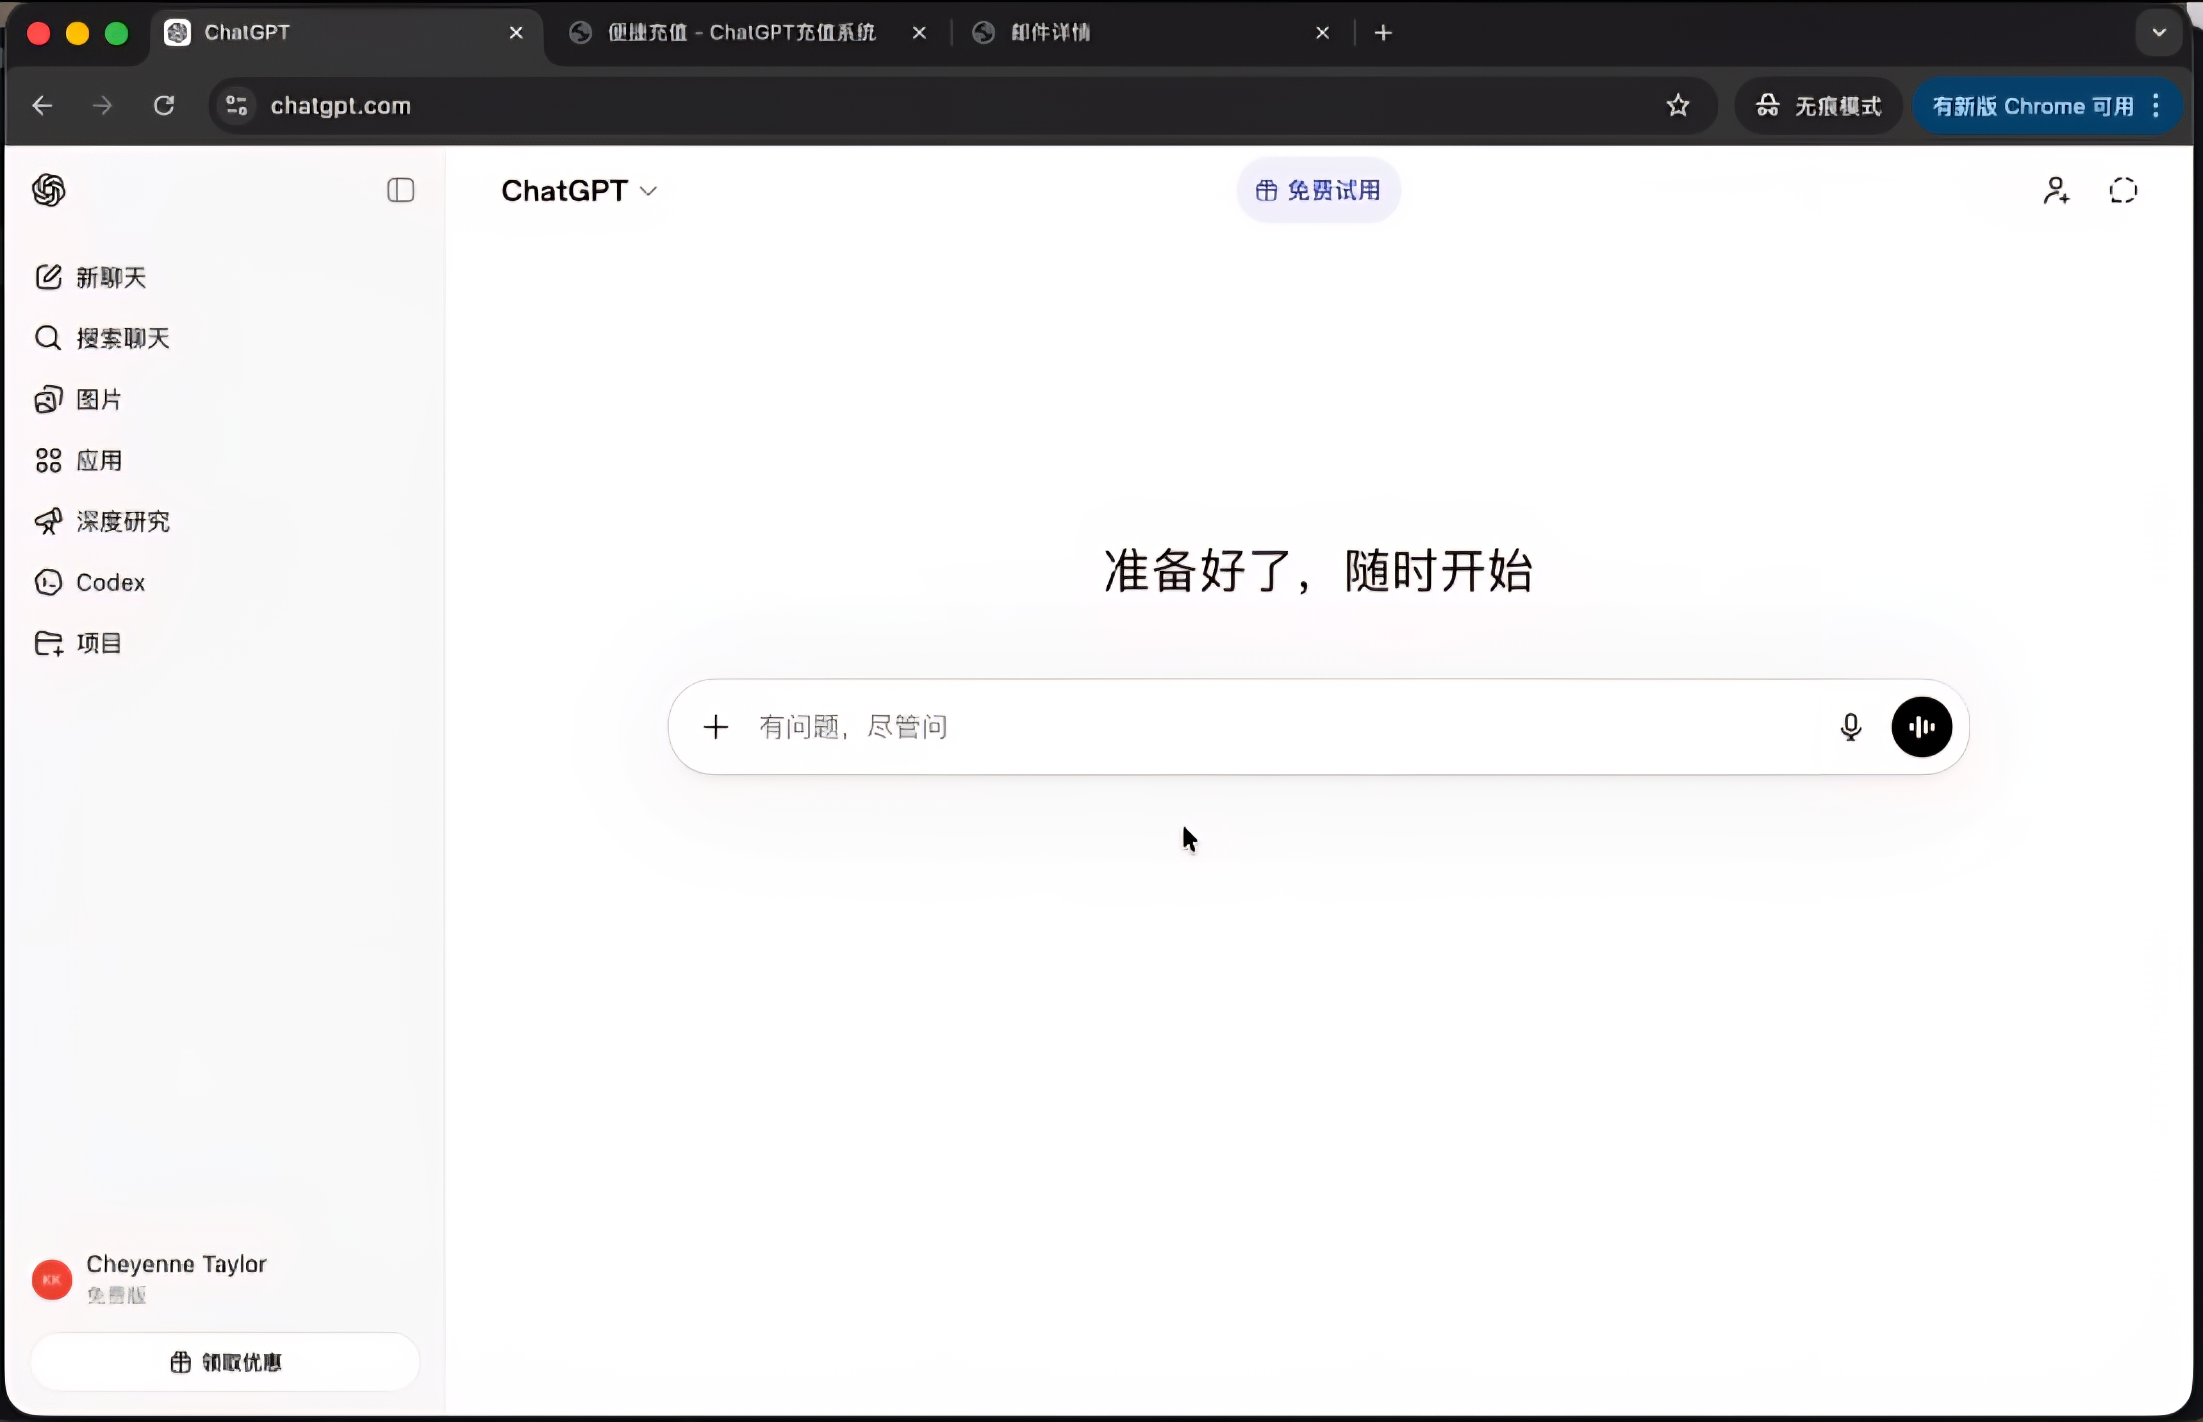Image resolution: width=2203 pixels, height=1422 pixels.
Task: Collapse the ChatGPT sidebar
Action: (x=401, y=190)
